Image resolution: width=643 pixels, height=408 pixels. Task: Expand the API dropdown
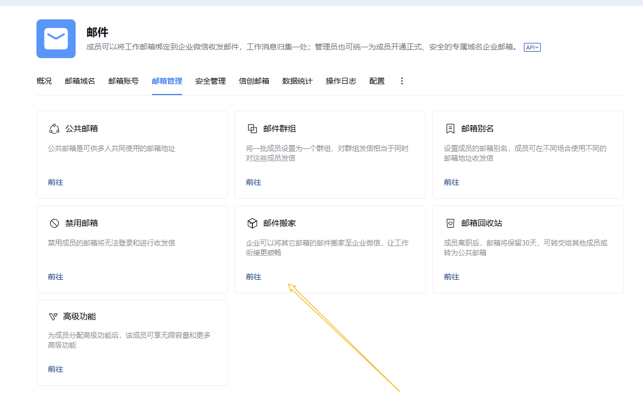click(532, 47)
